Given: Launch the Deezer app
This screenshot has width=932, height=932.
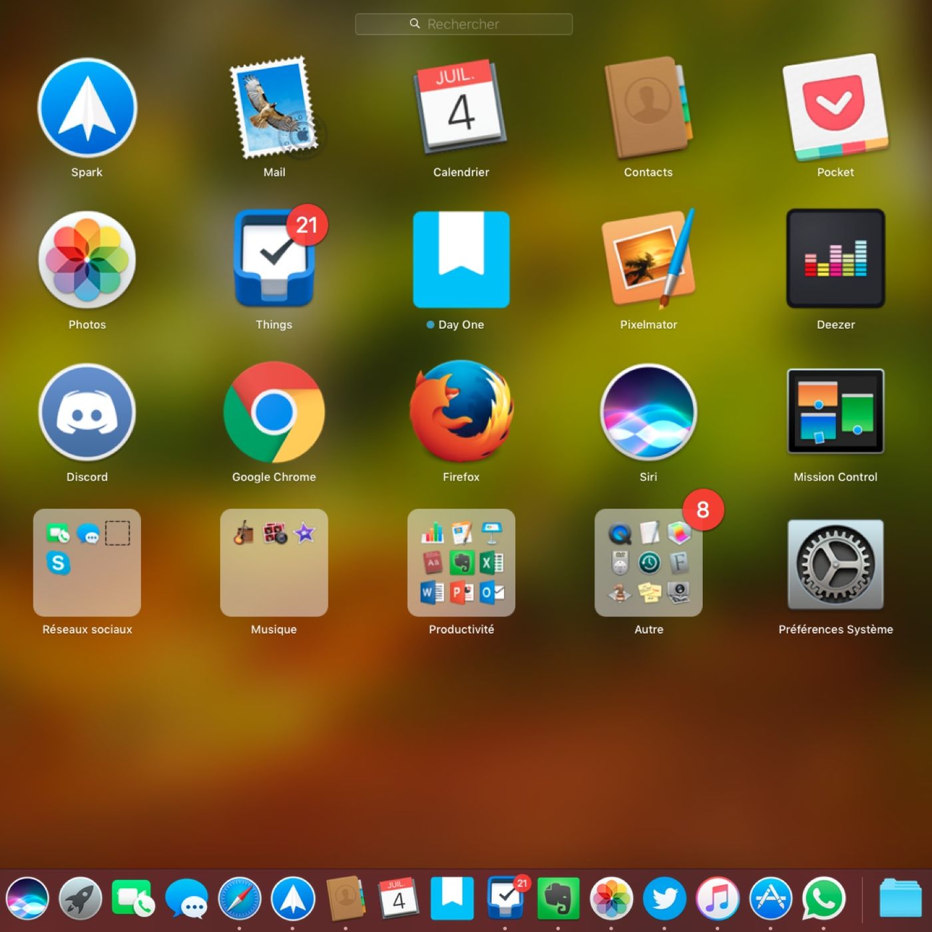Looking at the screenshot, I should click(835, 259).
